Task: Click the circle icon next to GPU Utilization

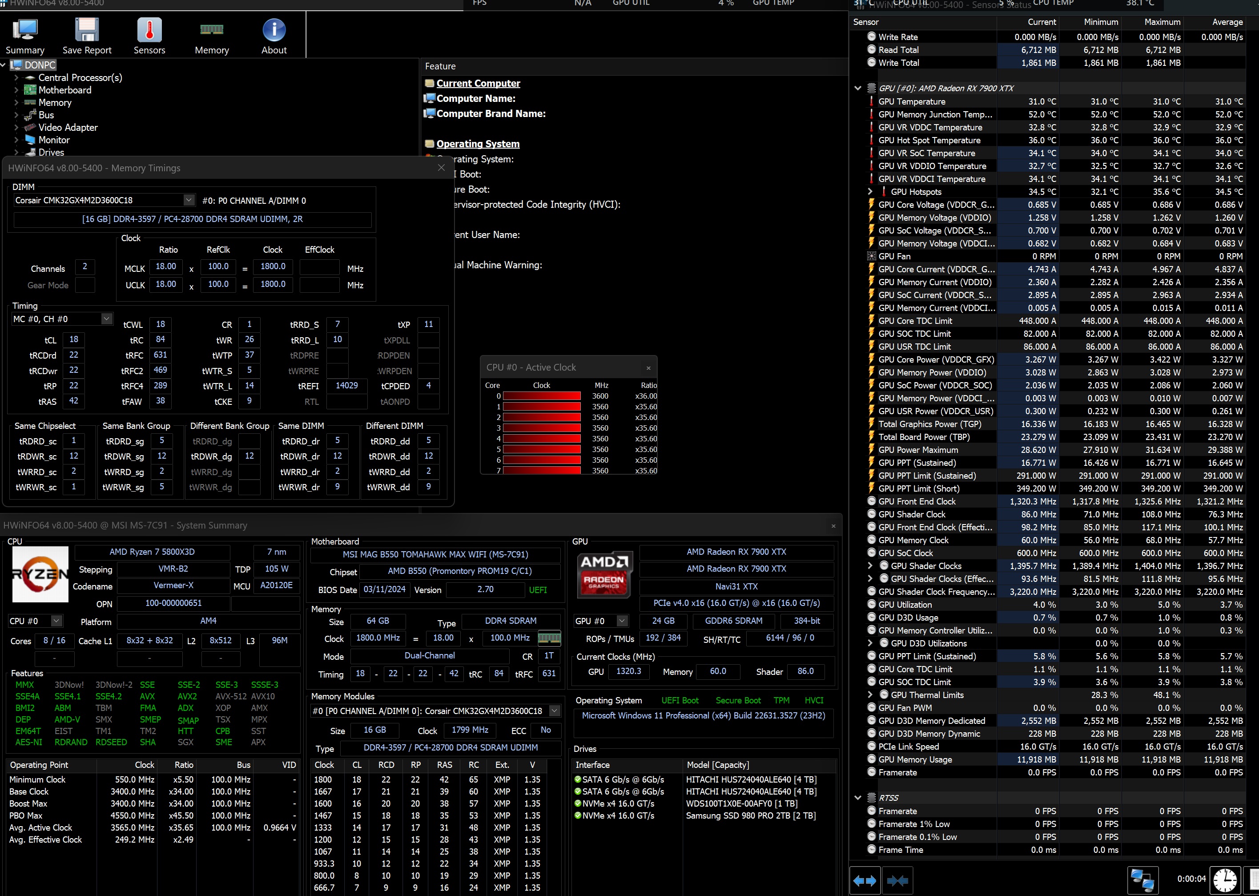Action: point(871,605)
